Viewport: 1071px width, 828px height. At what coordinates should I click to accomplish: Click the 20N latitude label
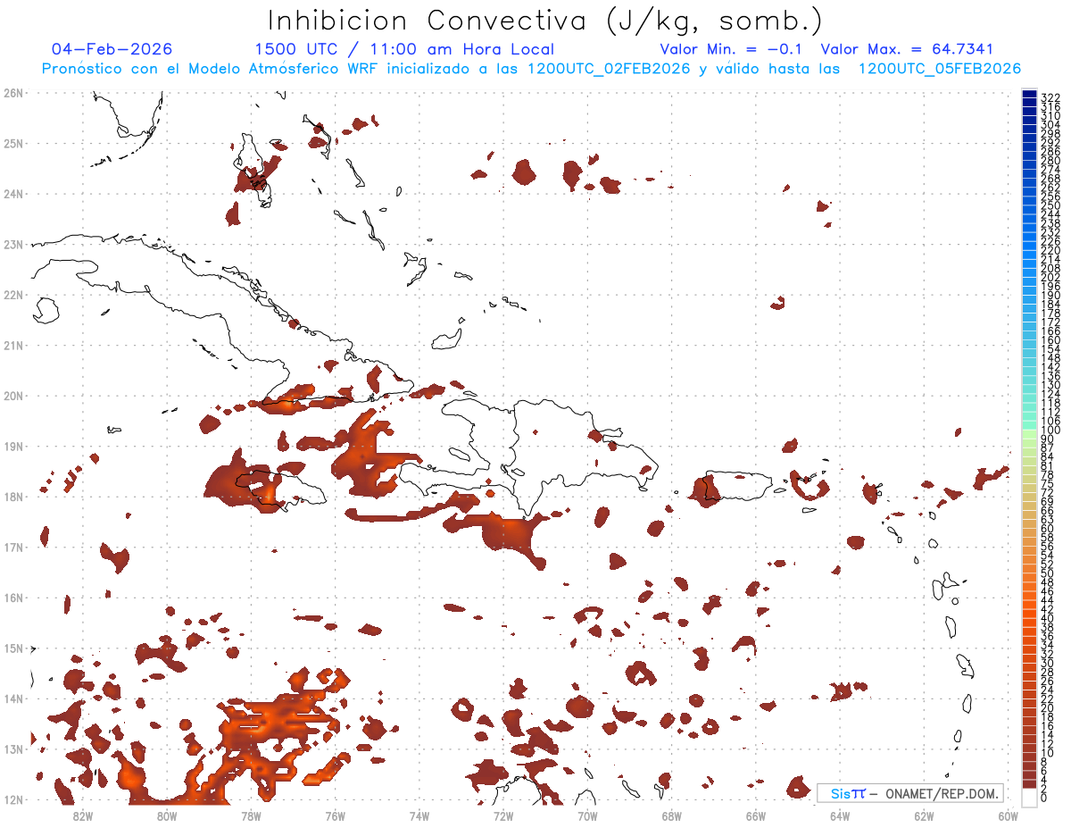(12, 396)
